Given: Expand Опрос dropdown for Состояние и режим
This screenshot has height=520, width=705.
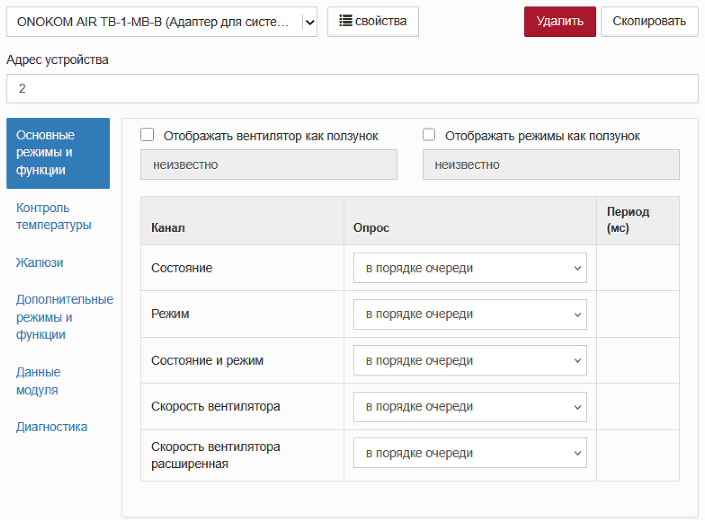Looking at the screenshot, I should coord(470,360).
